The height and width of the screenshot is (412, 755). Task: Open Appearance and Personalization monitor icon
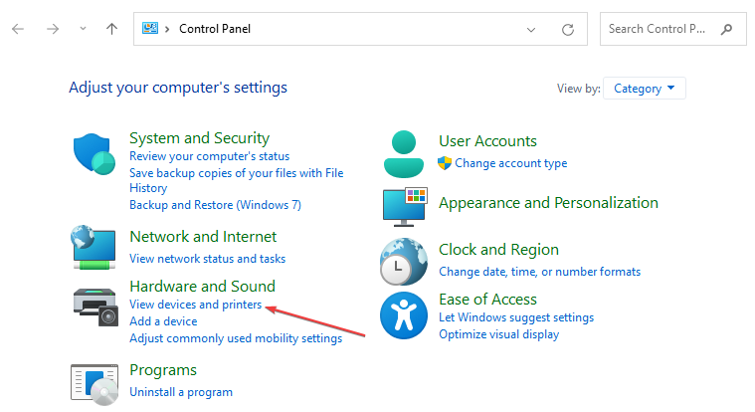click(405, 207)
